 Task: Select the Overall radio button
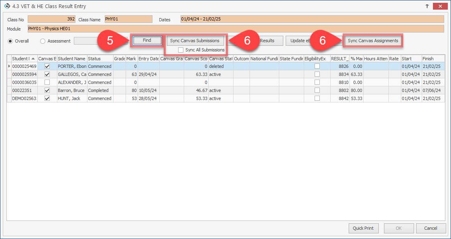point(10,41)
